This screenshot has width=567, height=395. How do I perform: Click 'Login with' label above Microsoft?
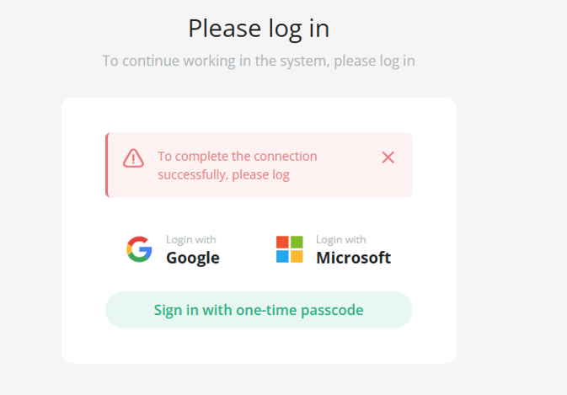[340, 239]
